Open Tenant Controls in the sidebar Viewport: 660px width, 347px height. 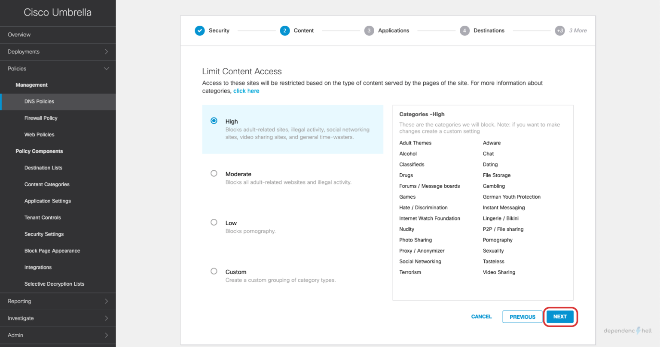[43, 217]
